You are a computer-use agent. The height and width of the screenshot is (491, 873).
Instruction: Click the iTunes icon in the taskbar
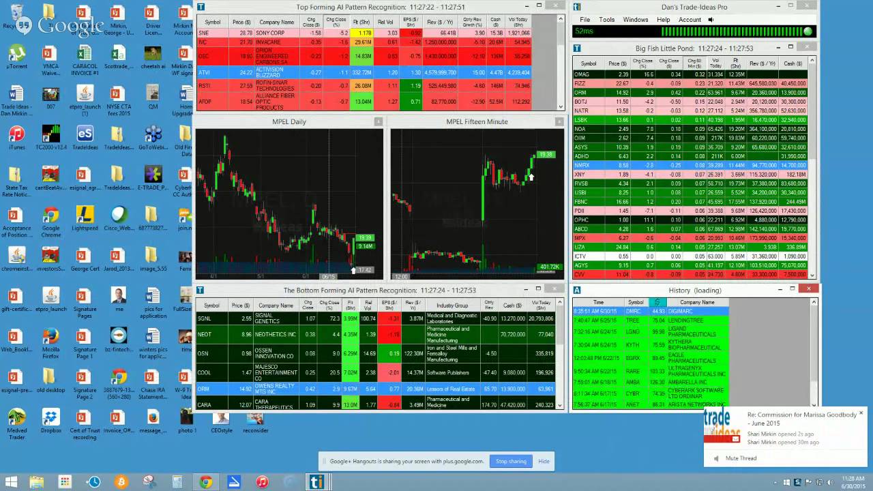point(262,481)
